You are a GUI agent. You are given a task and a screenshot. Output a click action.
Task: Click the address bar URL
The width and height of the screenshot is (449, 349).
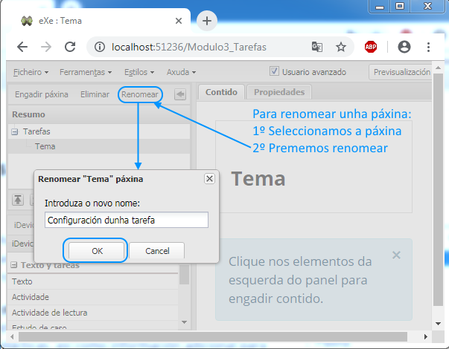click(189, 47)
